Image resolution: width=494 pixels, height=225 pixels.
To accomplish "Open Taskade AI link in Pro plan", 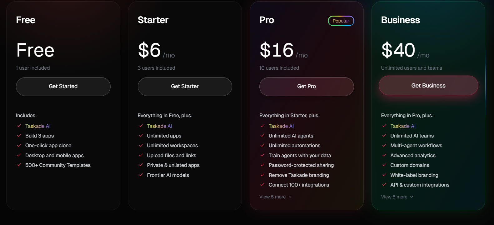I will pos(281,126).
